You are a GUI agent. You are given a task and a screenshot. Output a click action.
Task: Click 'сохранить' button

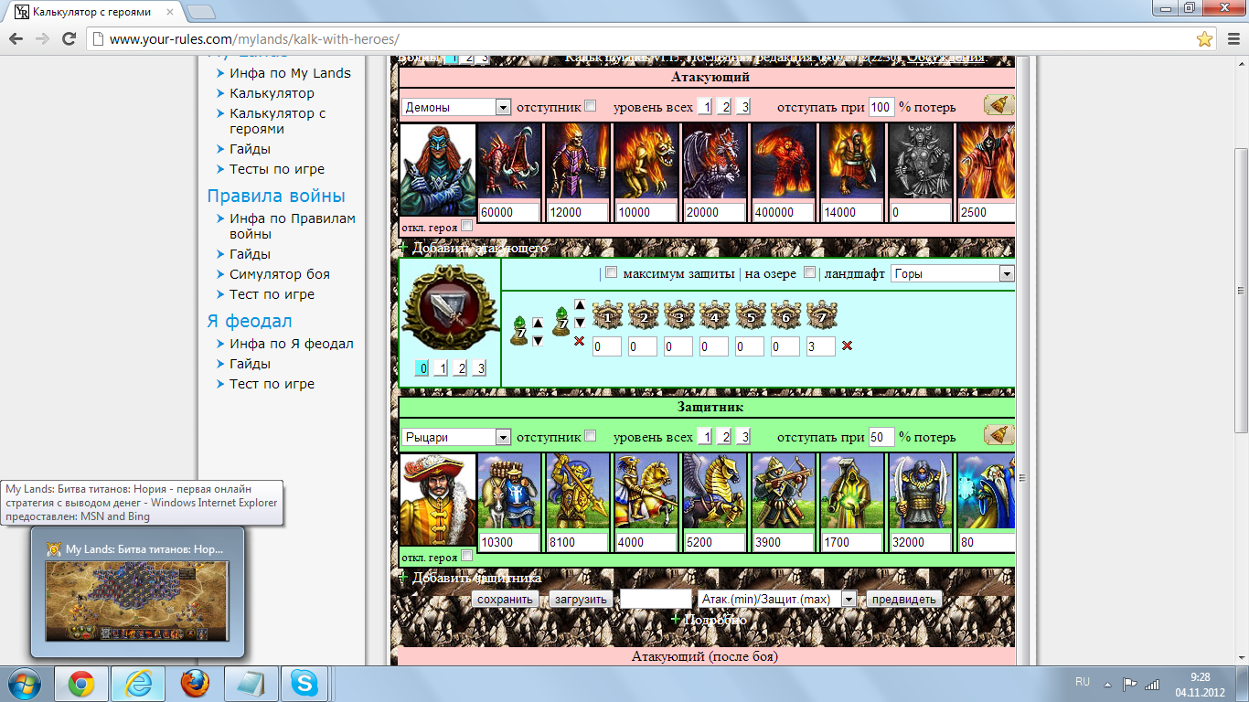(505, 600)
